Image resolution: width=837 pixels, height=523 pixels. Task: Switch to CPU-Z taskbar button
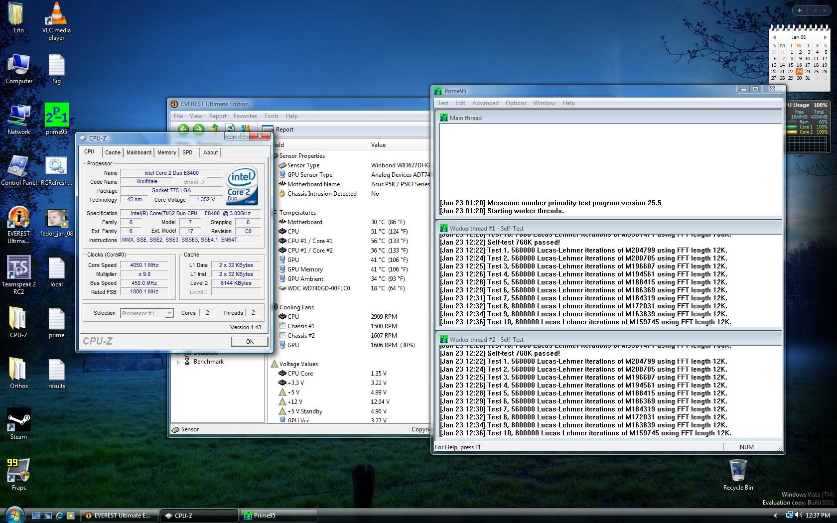(199, 516)
